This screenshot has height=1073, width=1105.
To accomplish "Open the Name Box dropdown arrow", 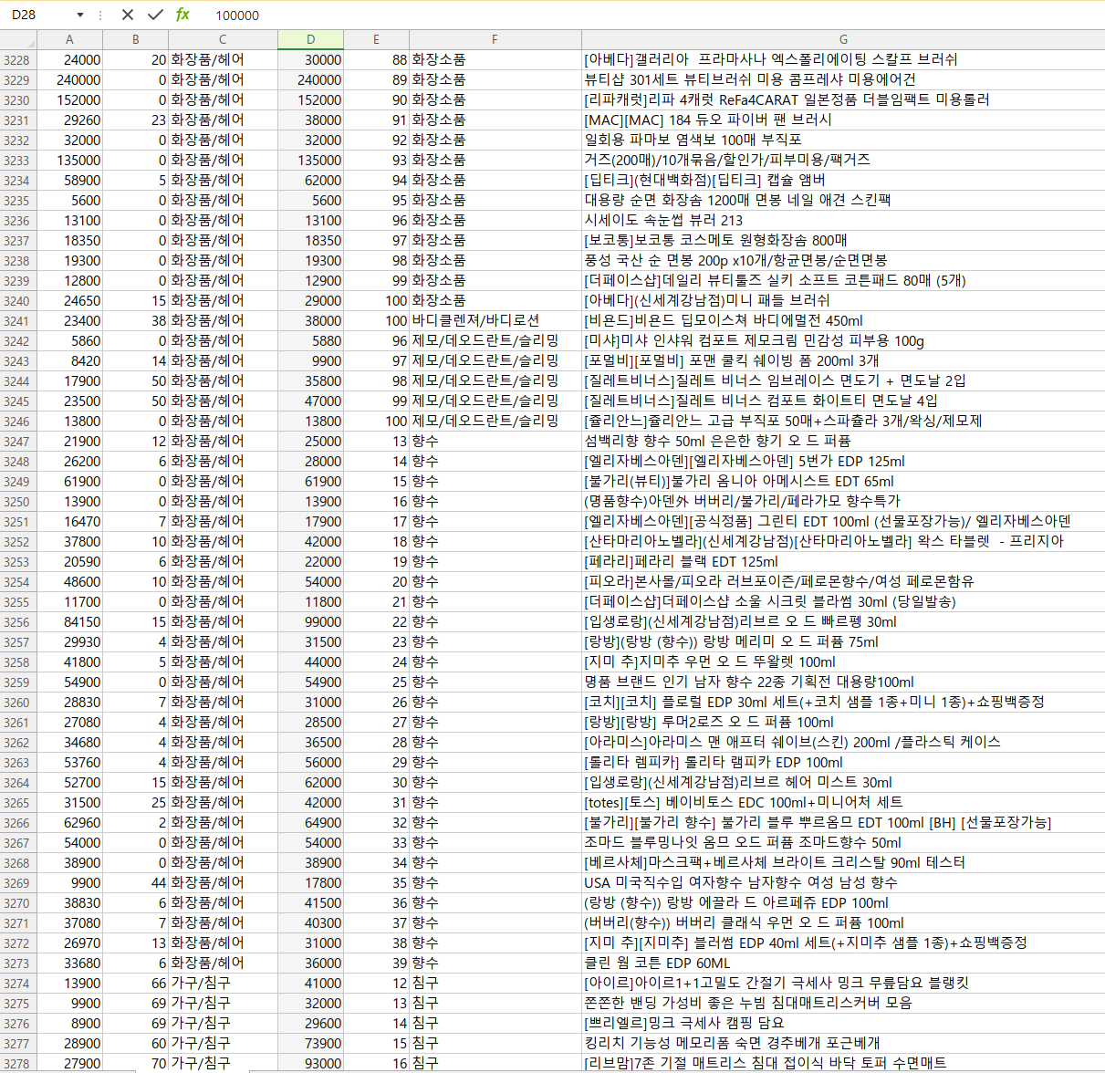I will point(80,15).
